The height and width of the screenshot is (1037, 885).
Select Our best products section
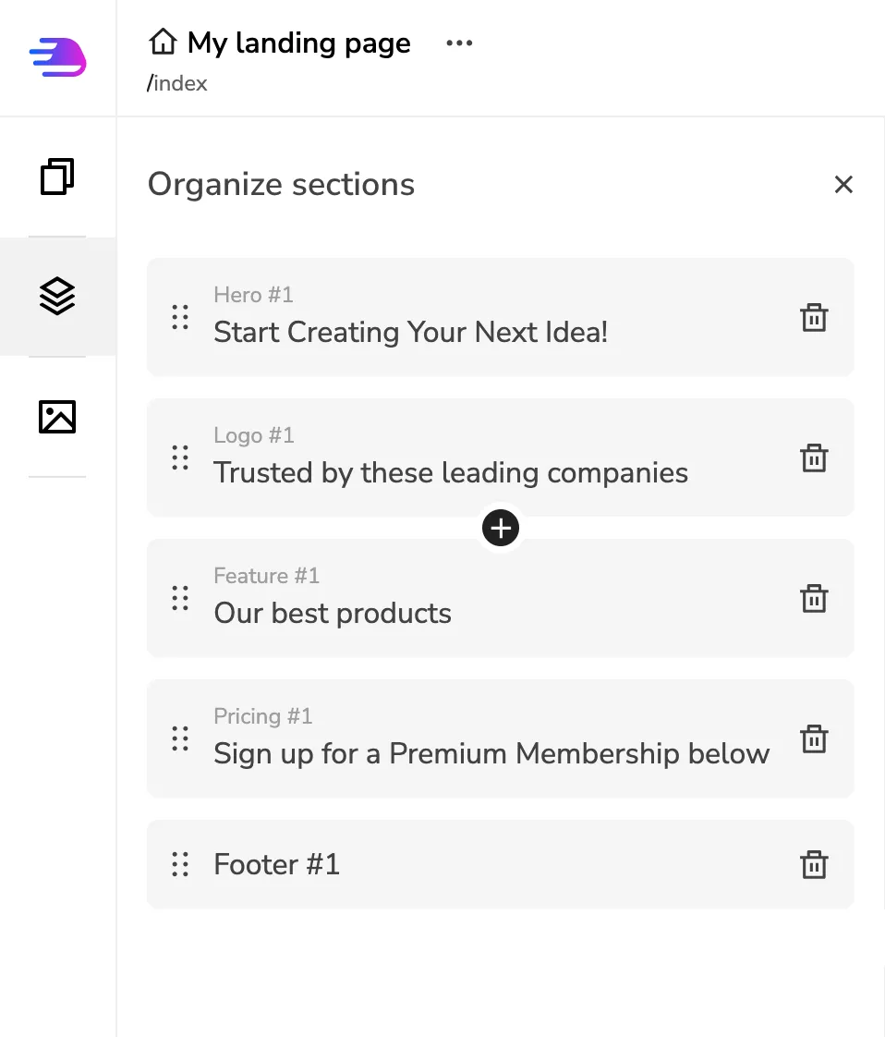pos(501,598)
